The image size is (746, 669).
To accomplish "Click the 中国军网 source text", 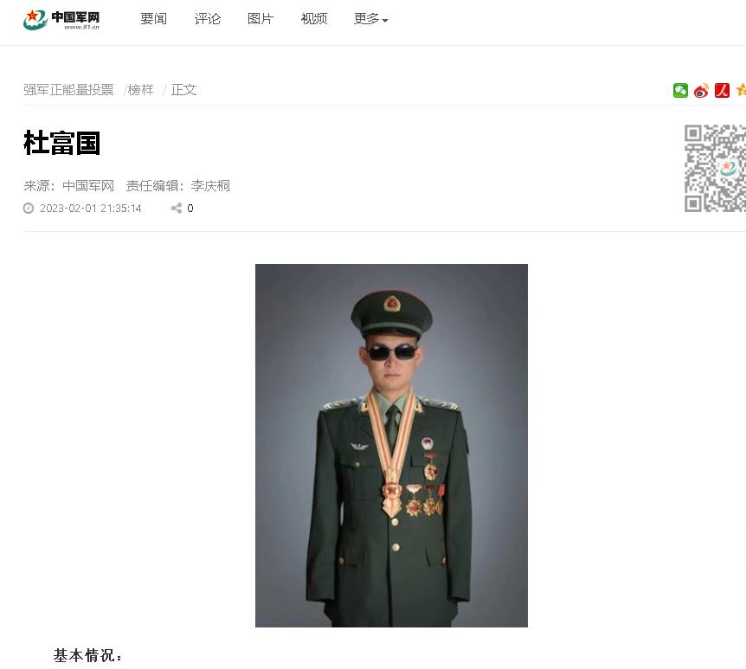I will [88, 185].
